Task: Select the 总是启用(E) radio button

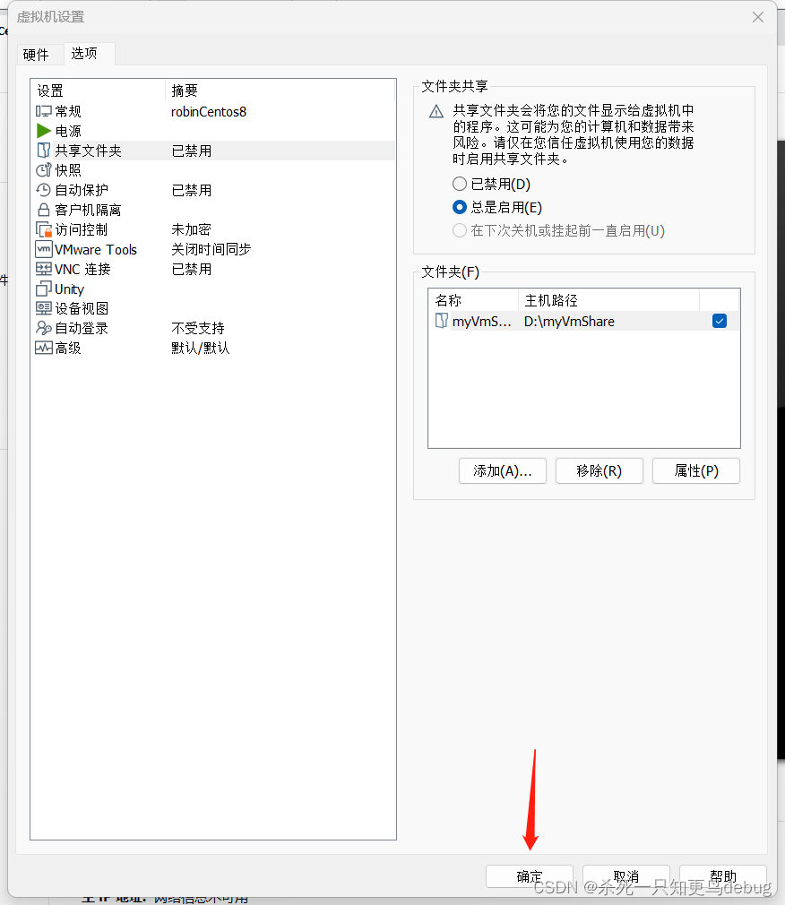Action: pyautogui.click(x=460, y=206)
